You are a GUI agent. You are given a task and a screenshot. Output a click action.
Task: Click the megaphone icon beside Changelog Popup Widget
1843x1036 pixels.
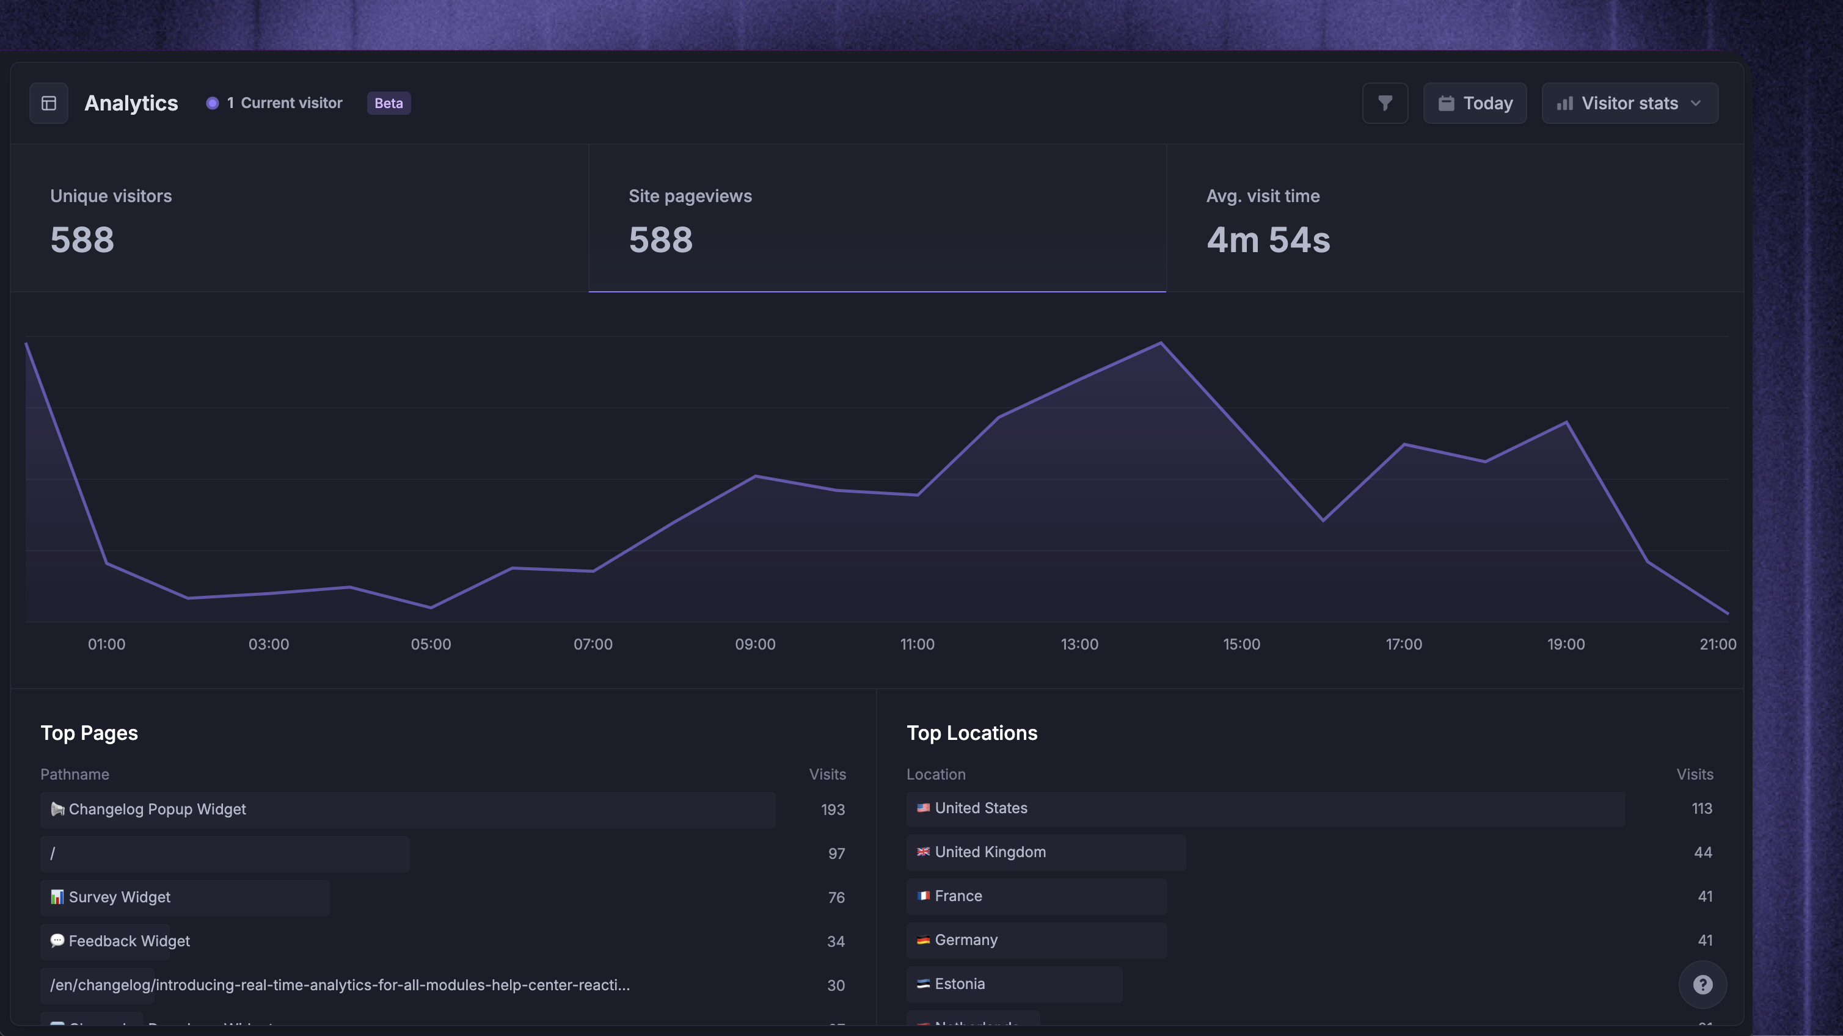(x=57, y=810)
